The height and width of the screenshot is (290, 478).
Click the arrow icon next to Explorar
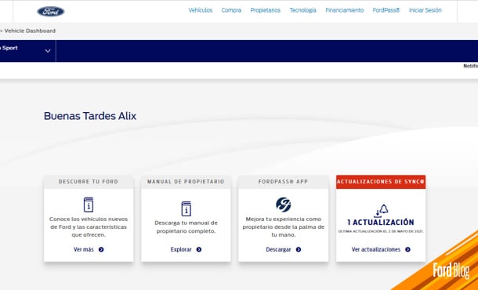click(199, 249)
